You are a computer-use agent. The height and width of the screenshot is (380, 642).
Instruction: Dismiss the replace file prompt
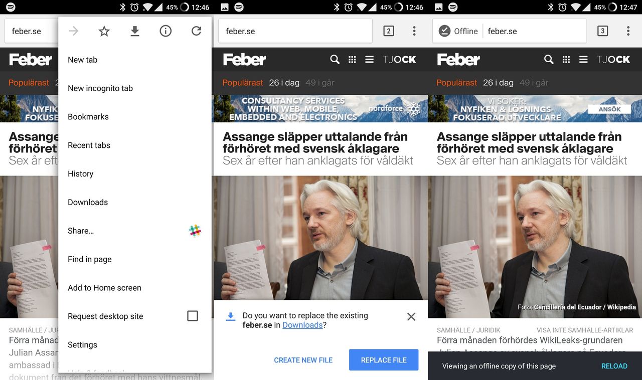pos(411,316)
